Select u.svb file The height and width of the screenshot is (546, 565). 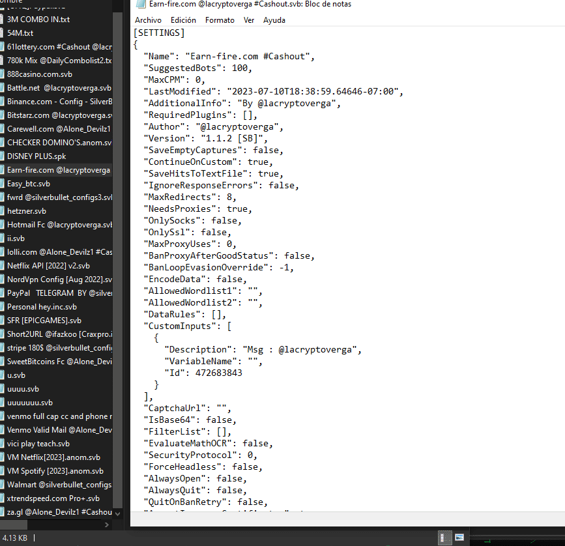(x=56, y=375)
